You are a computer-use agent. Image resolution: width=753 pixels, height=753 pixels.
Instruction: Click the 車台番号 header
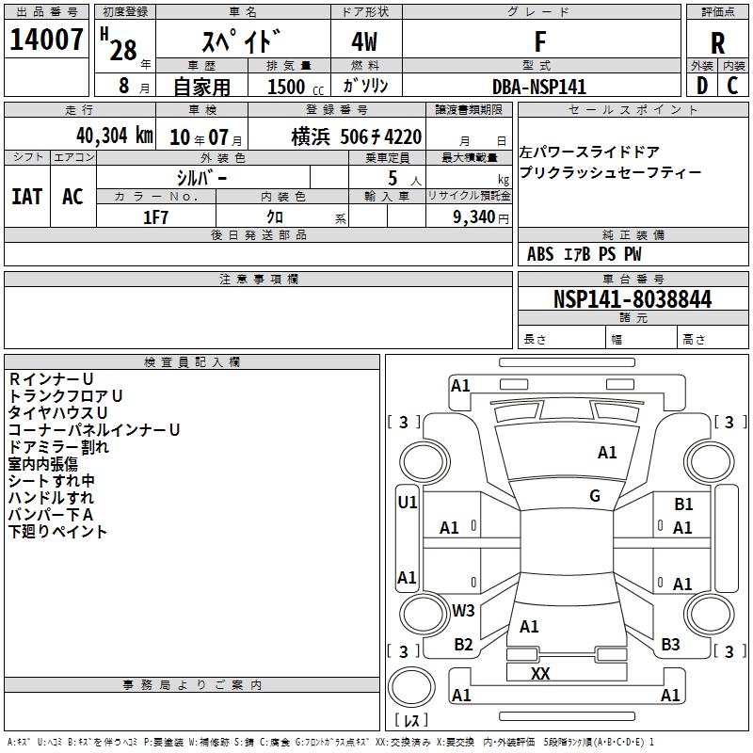[x=633, y=279]
